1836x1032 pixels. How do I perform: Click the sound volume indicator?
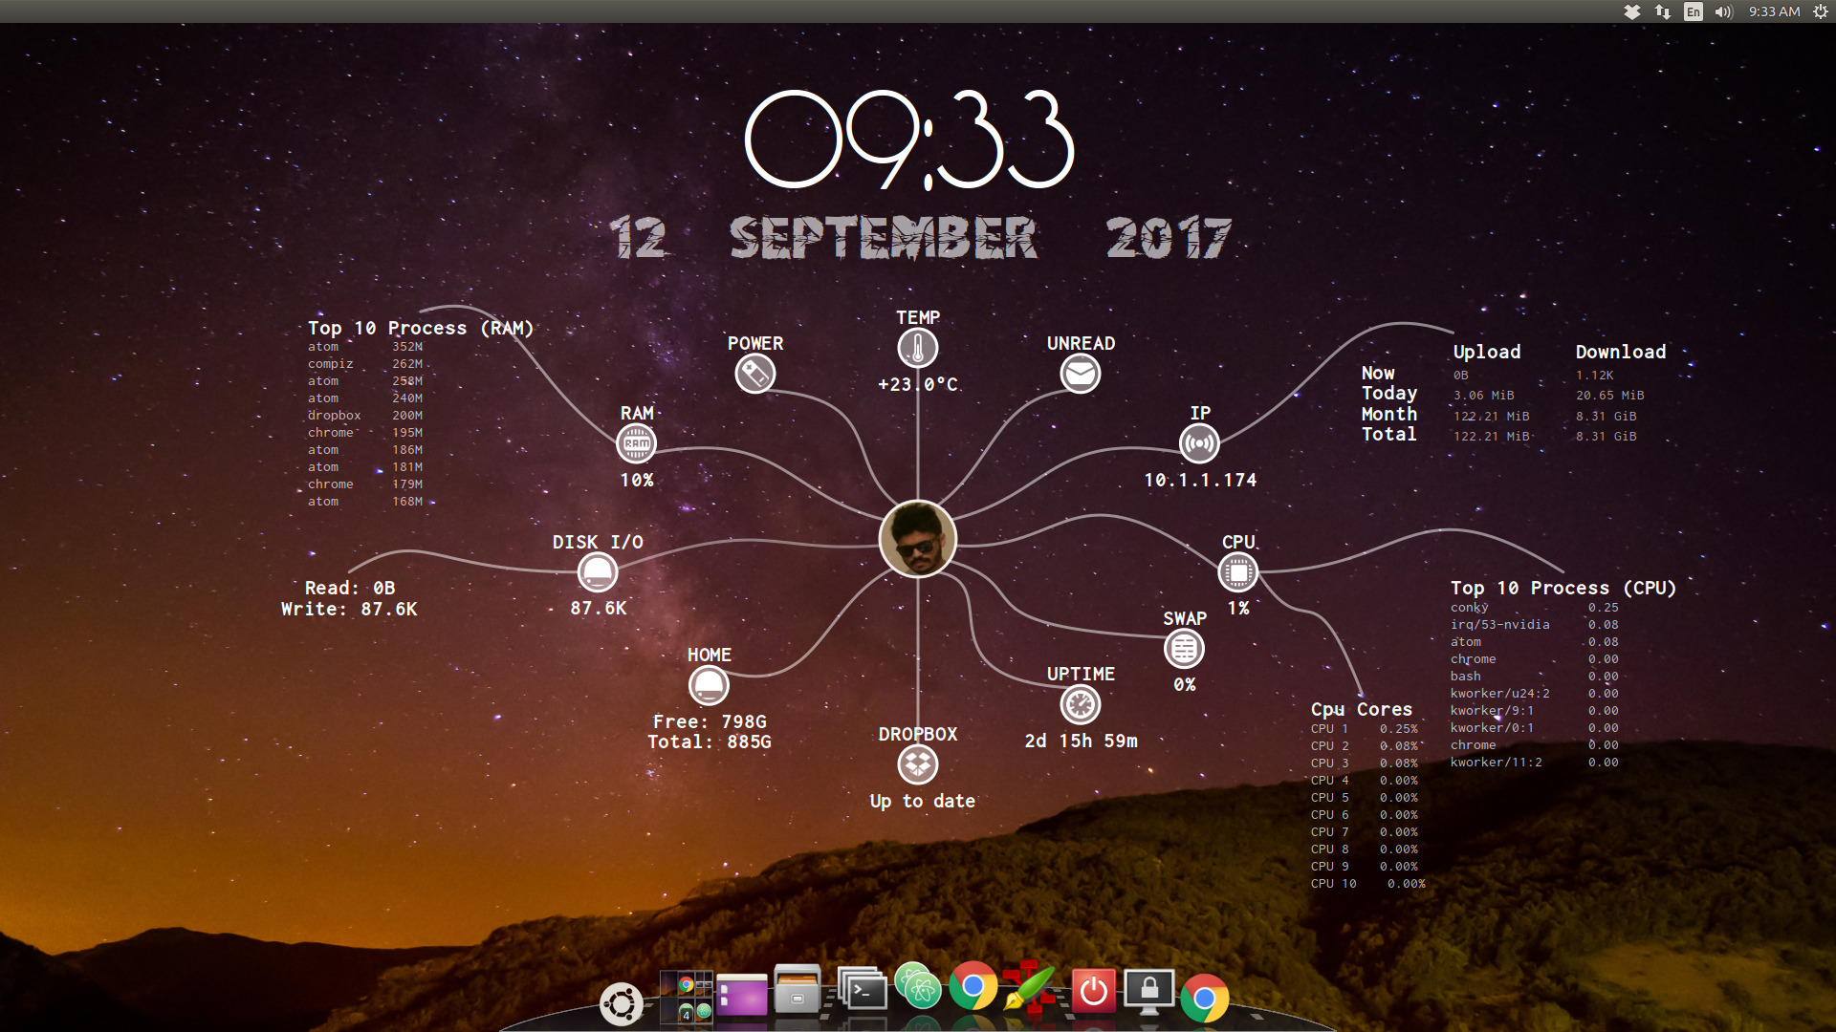1723,11
